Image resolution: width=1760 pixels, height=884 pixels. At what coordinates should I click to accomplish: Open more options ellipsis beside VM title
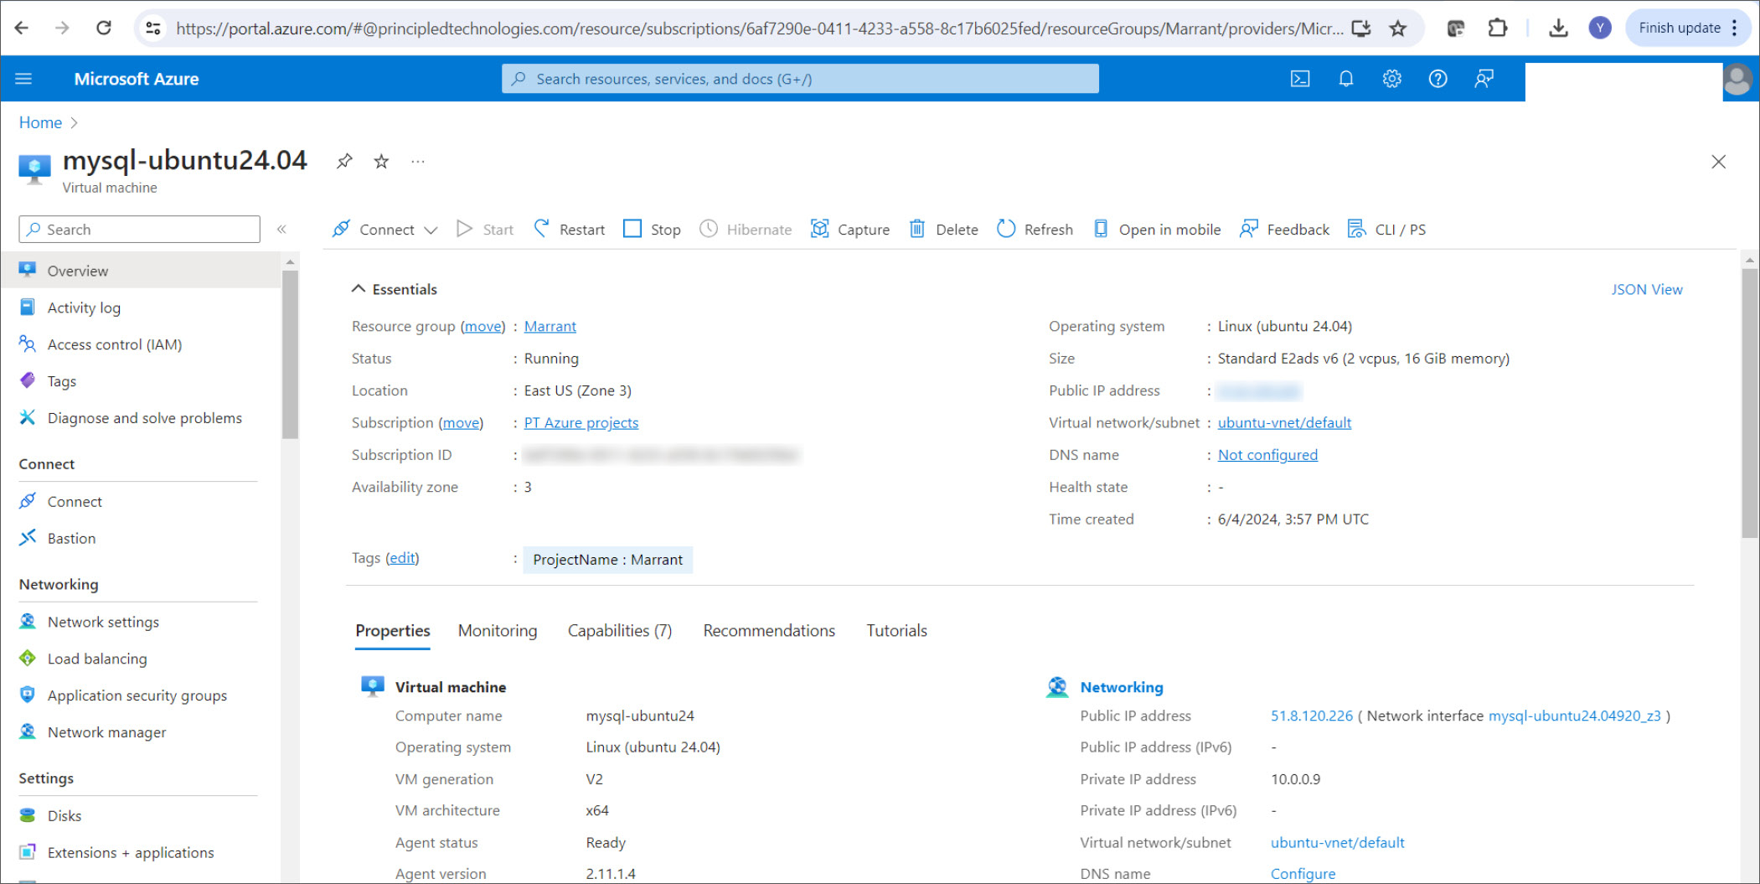[x=418, y=161]
